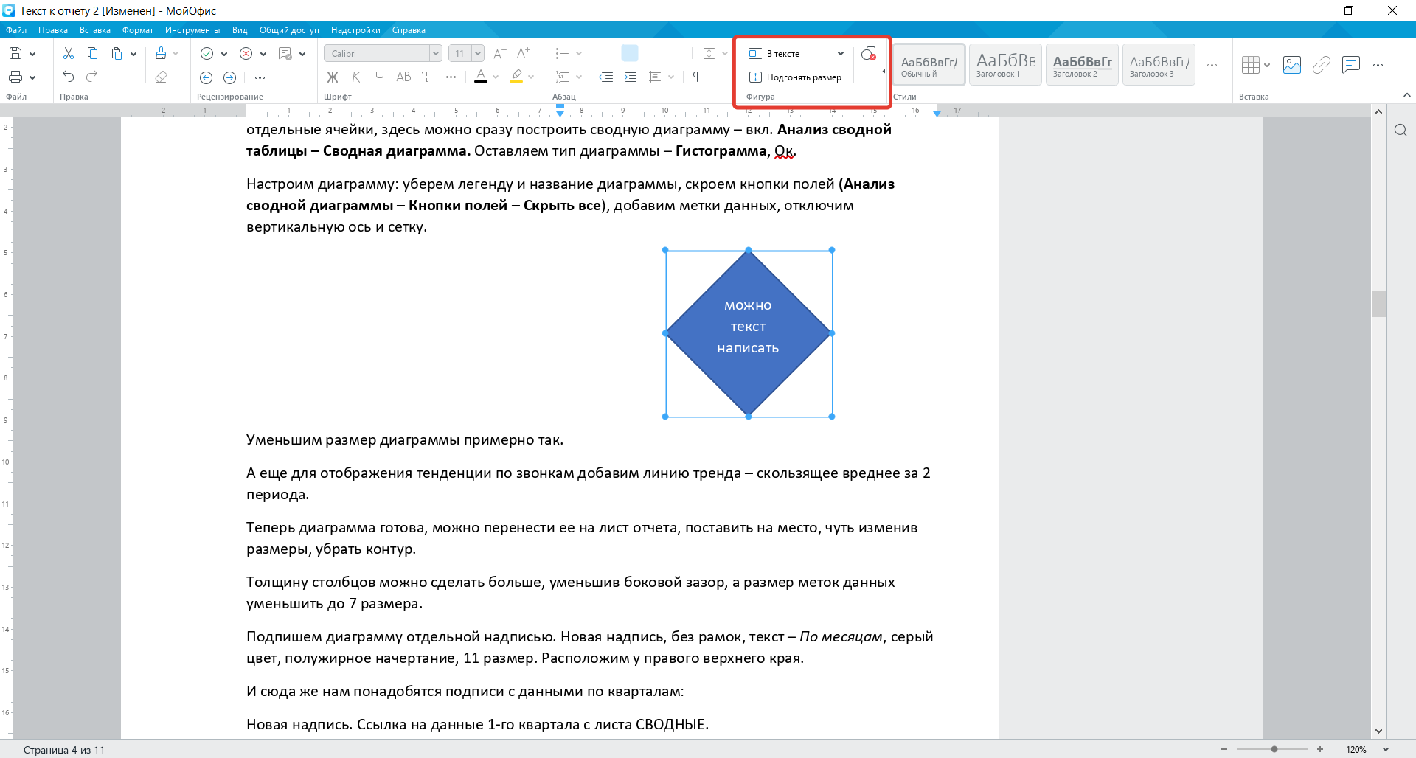Expand the Paste options arrow
1416x758 pixels.
[x=133, y=54]
